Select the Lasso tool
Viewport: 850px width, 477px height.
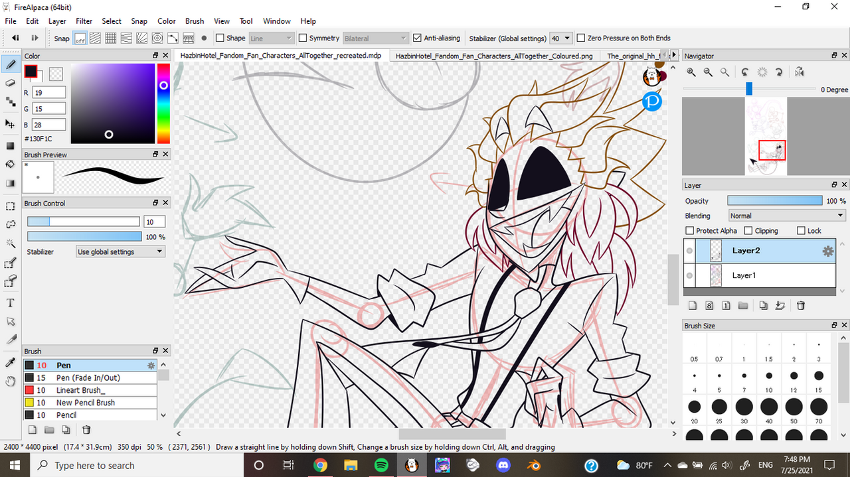click(10, 224)
